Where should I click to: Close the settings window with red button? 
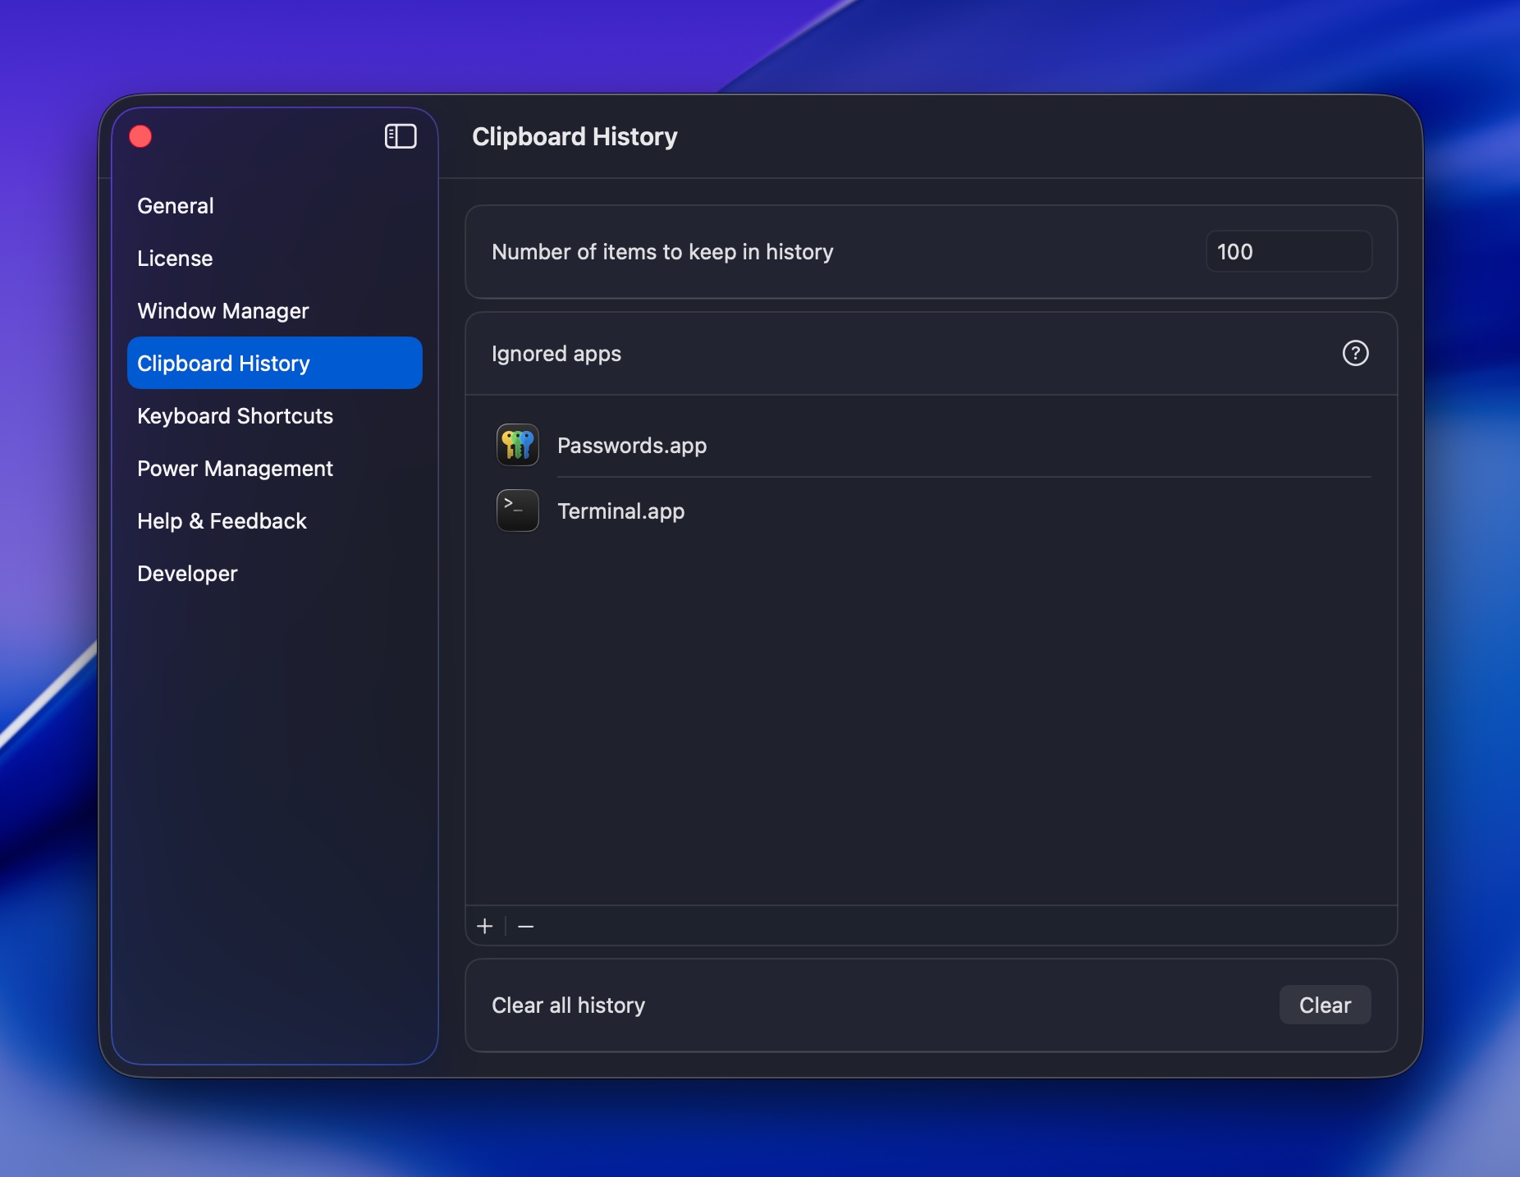pos(141,136)
